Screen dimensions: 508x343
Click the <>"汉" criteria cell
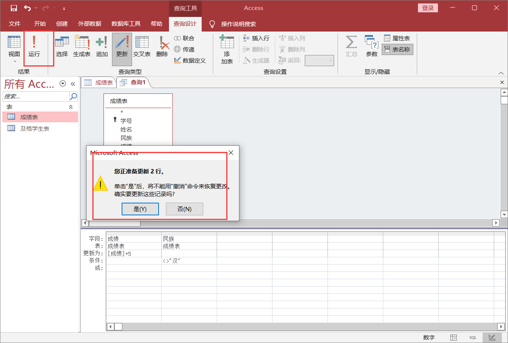(189, 261)
